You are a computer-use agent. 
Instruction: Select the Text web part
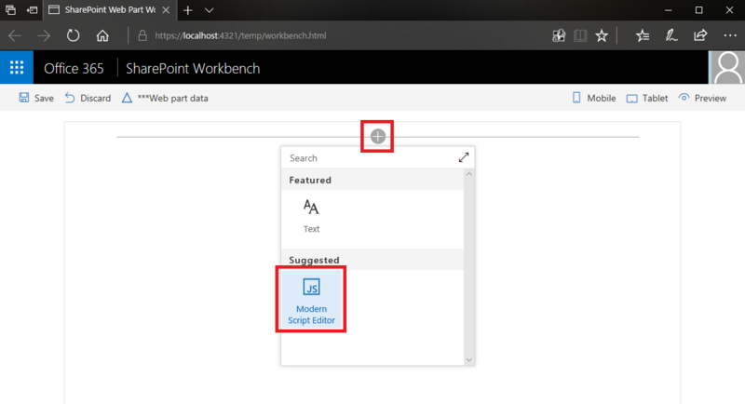coord(311,217)
